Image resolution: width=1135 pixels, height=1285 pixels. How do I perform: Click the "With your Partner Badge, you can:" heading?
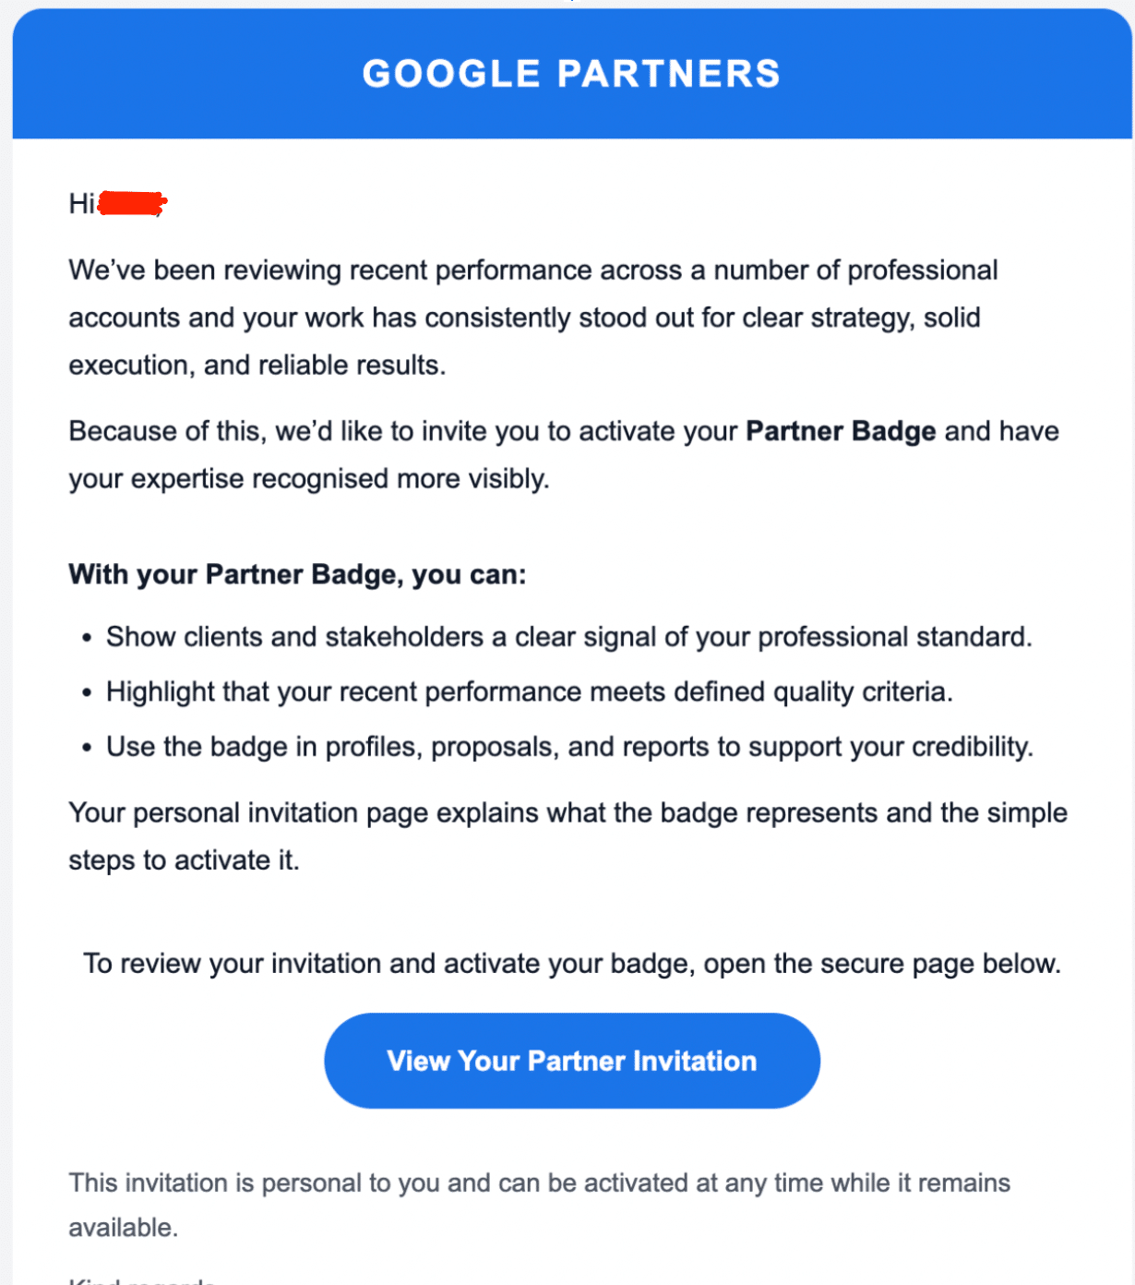pyautogui.click(x=297, y=574)
